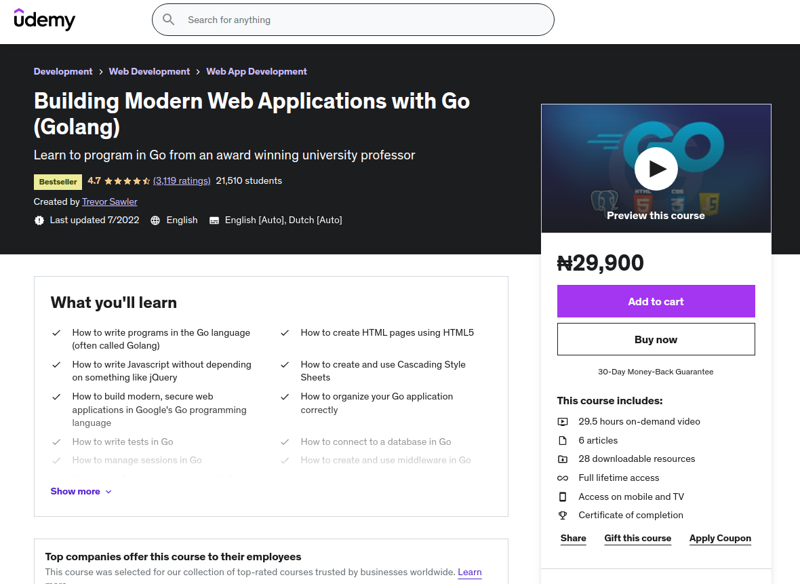Click the search magnifier icon
The height and width of the screenshot is (584, 800).
pos(168,20)
